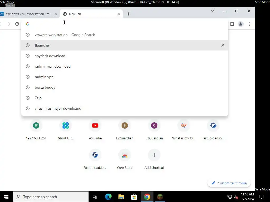Viewport: 270px width, 202px height.
Task: Open the YouTube shortcut
Action: coord(95,130)
